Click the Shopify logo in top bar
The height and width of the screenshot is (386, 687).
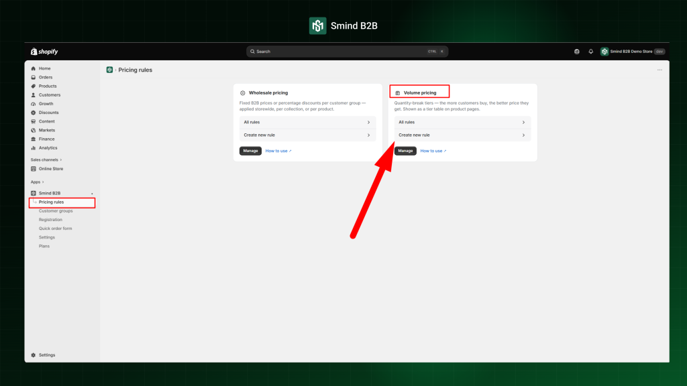click(x=44, y=52)
